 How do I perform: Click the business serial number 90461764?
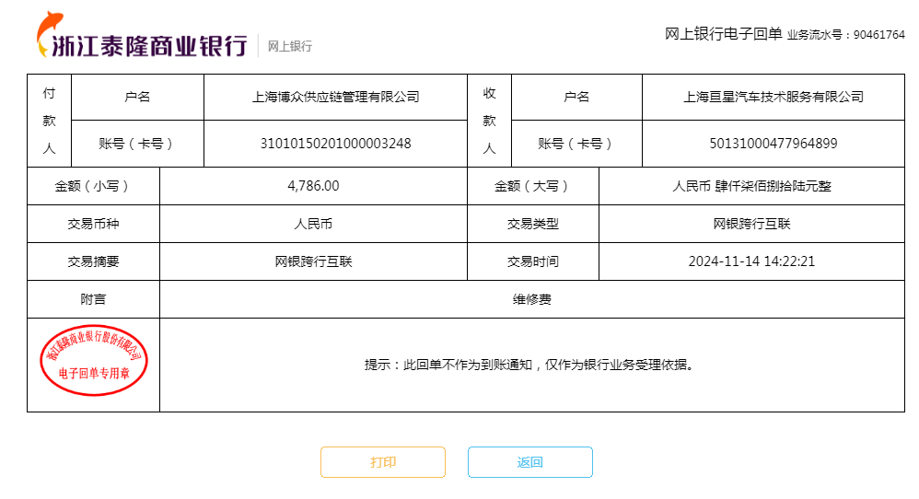878,35
